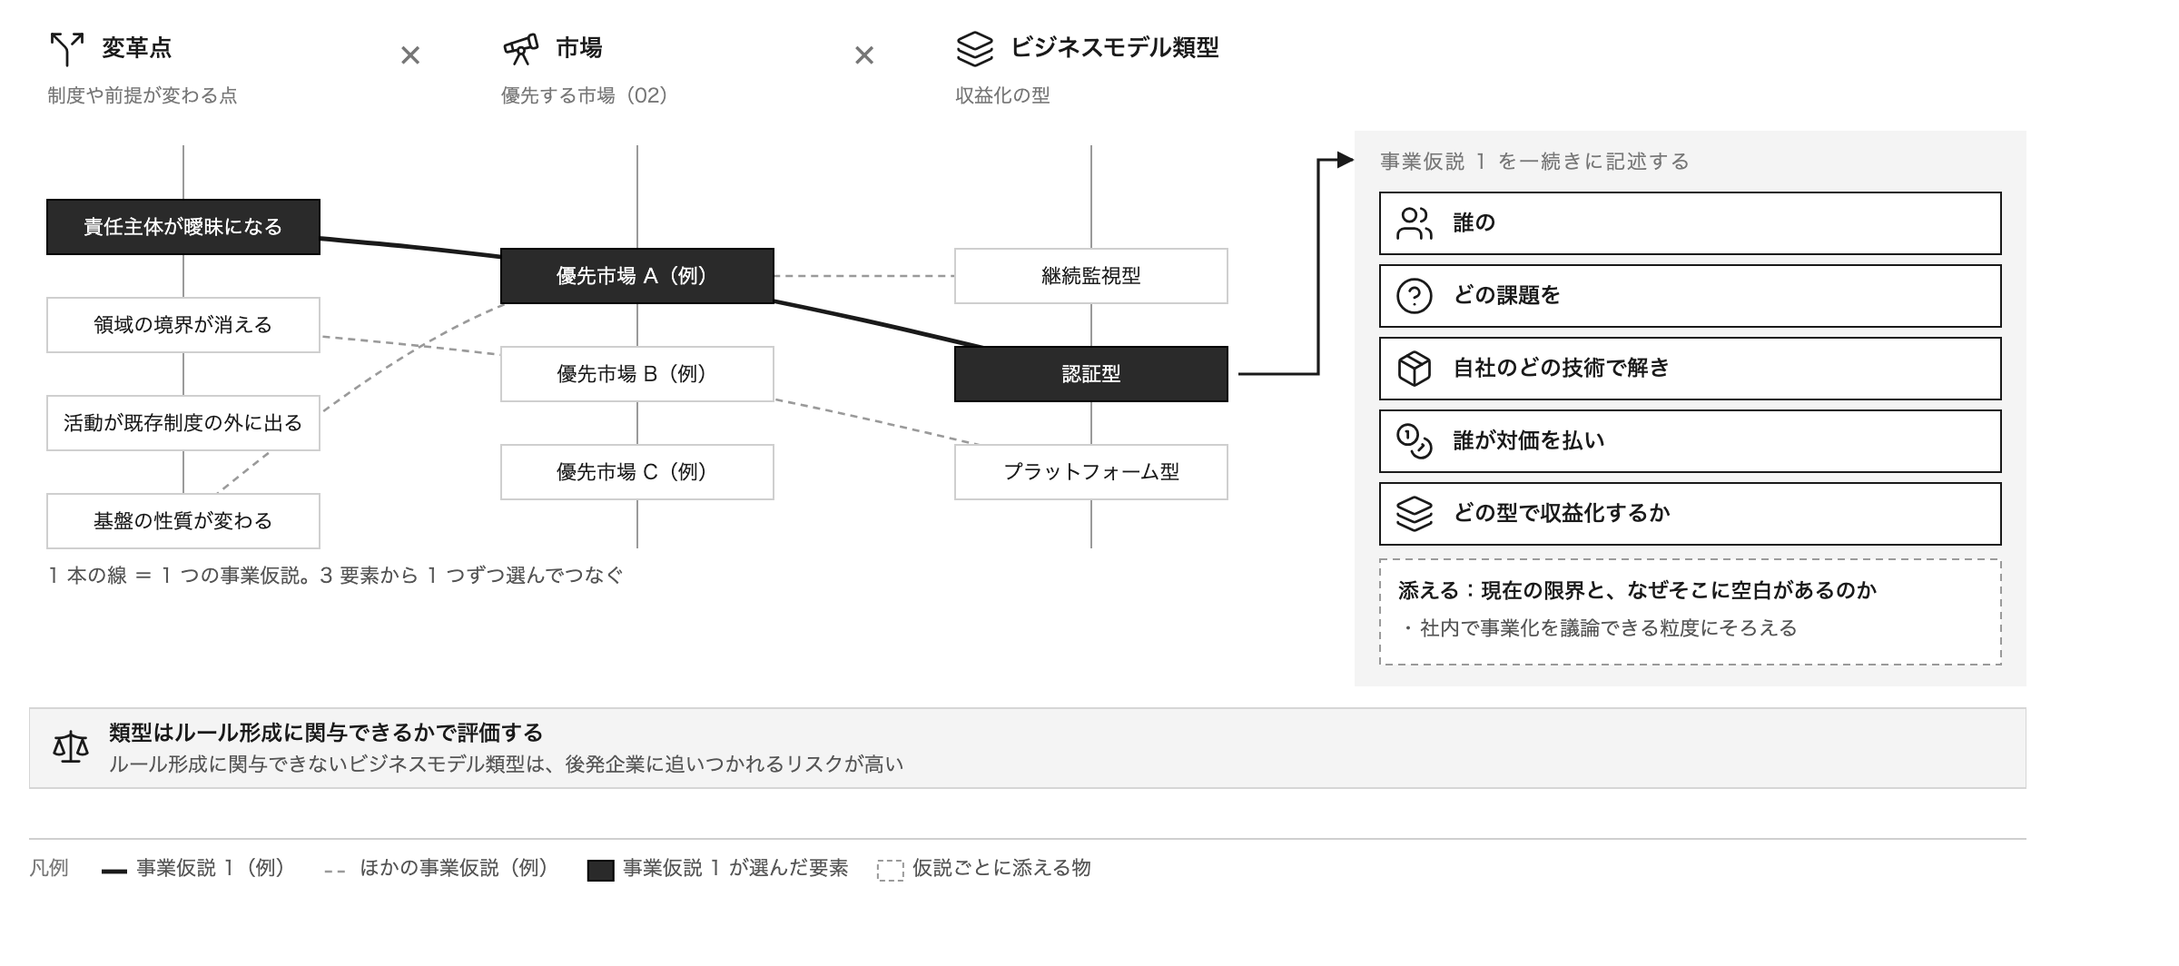Click the × symbol between 市場 and ビジネスモデル類型
2179x966 pixels.
click(x=864, y=56)
